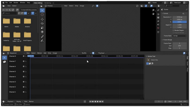Image resolution: width=190 pixels, height=107 pixels.
Task: Open the Audacity folder
Action: 6,36
